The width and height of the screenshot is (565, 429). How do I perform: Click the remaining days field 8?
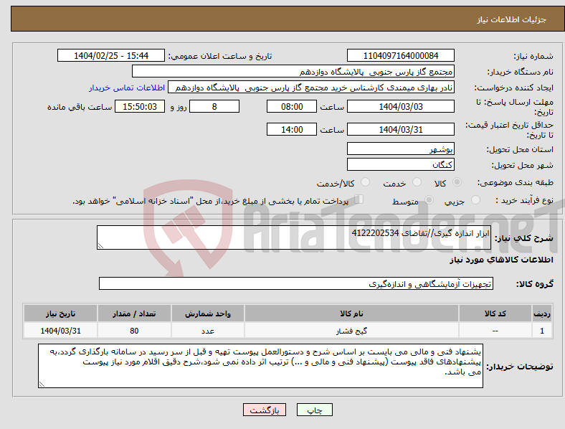click(214, 106)
